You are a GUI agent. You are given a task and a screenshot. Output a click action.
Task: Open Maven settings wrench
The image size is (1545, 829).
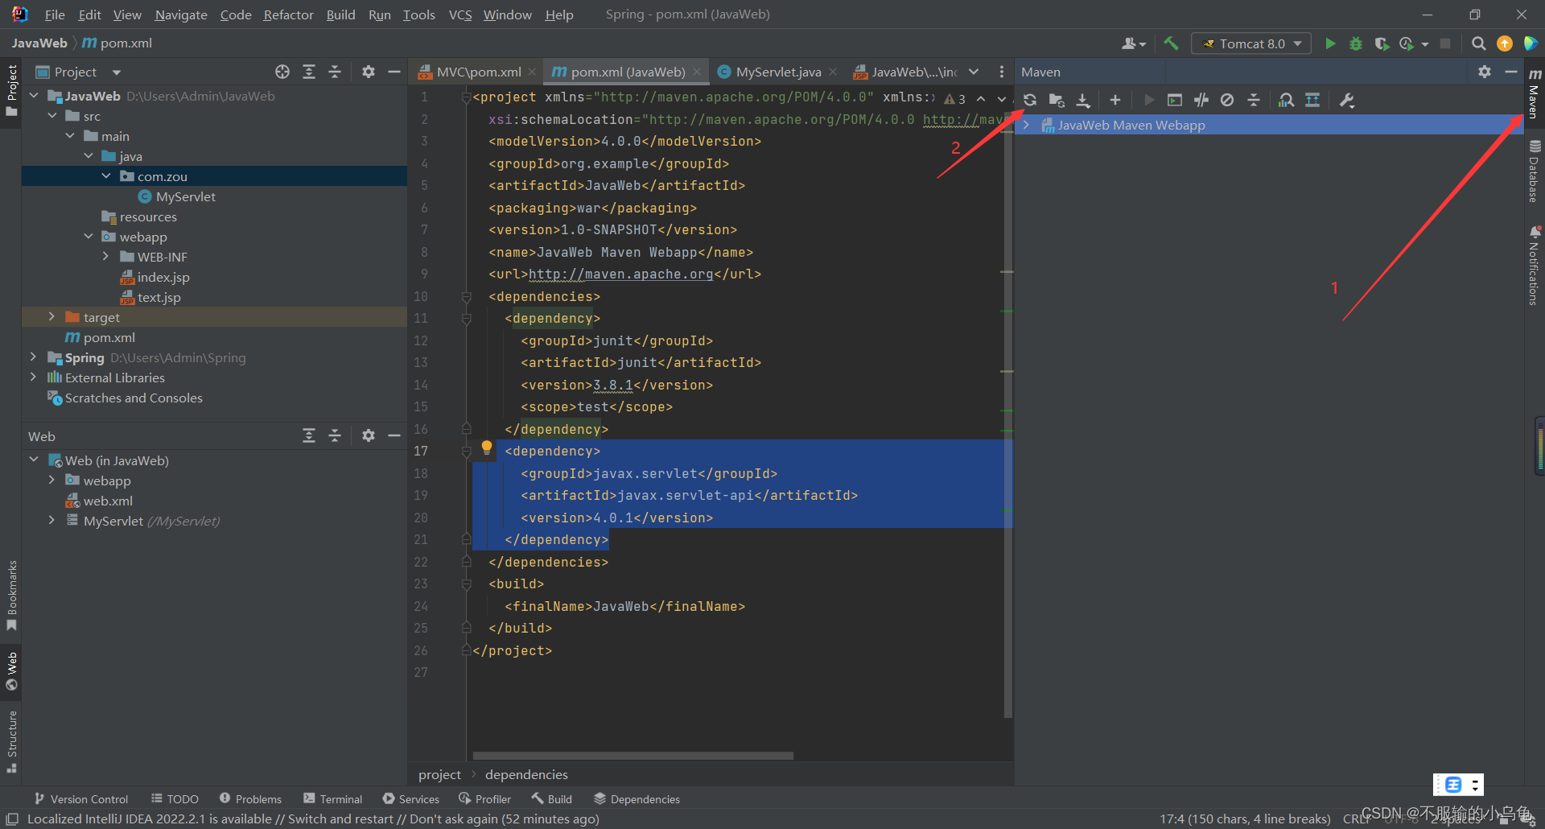(1347, 100)
